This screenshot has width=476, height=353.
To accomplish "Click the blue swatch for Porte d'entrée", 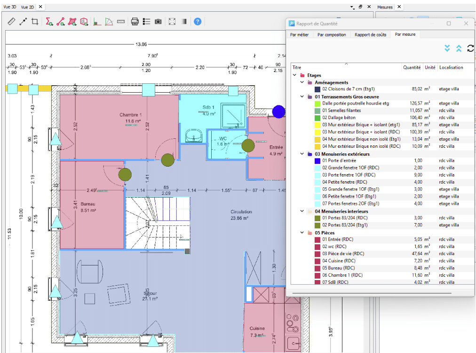I will click(317, 161).
